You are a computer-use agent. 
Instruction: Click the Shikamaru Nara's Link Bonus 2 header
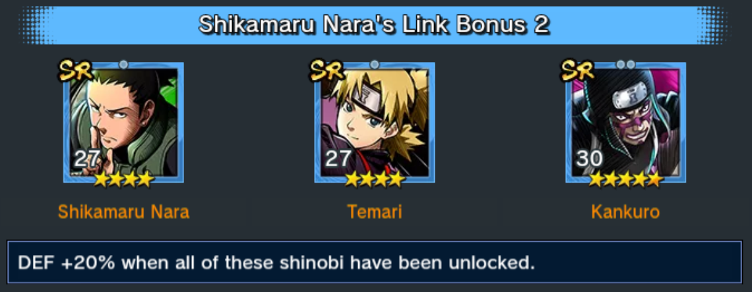pos(374,25)
